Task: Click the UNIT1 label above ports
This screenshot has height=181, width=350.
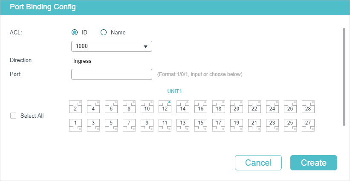Action: [x=174, y=91]
